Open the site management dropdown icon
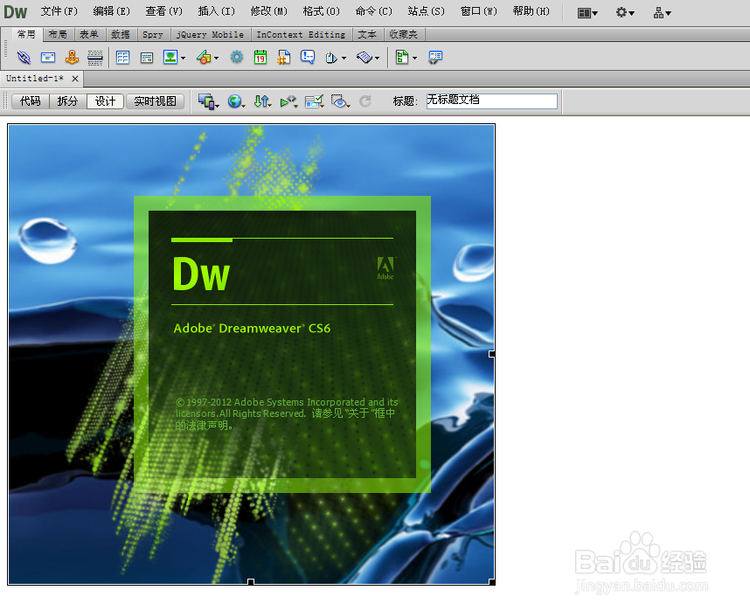The height and width of the screenshot is (611, 750). (662, 13)
